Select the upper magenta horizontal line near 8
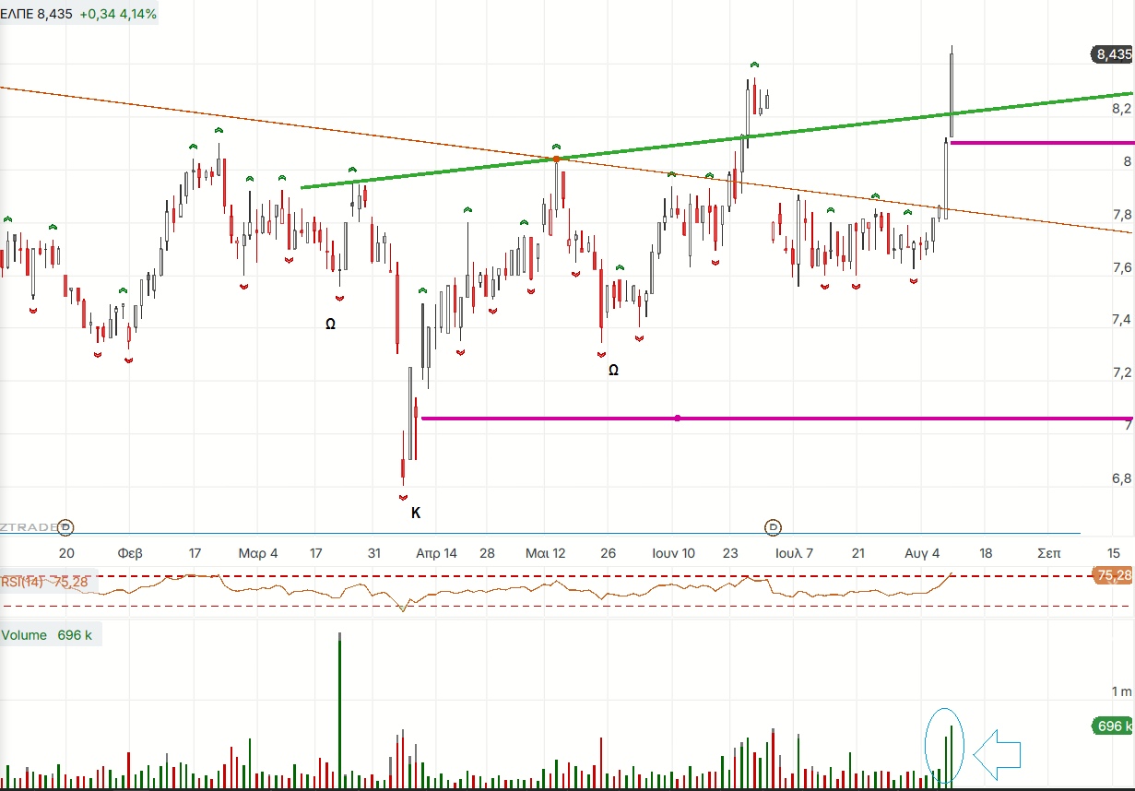Image resolution: width=1135 pixels, height=791 pixels. [x=1042, y=143]
